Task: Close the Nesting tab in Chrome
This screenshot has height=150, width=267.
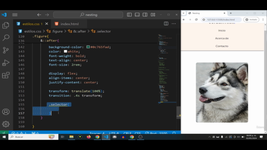Action: pos(224,13)
